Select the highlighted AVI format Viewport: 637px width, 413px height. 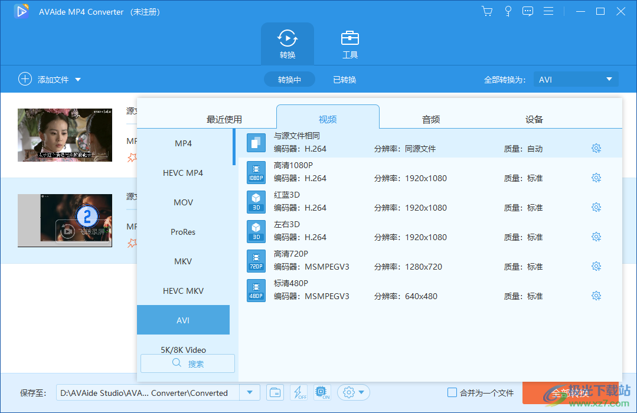pos(183,320)
